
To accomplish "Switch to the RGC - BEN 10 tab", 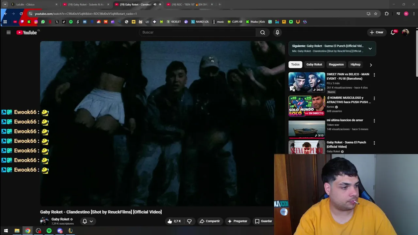I will coord(189,5).
